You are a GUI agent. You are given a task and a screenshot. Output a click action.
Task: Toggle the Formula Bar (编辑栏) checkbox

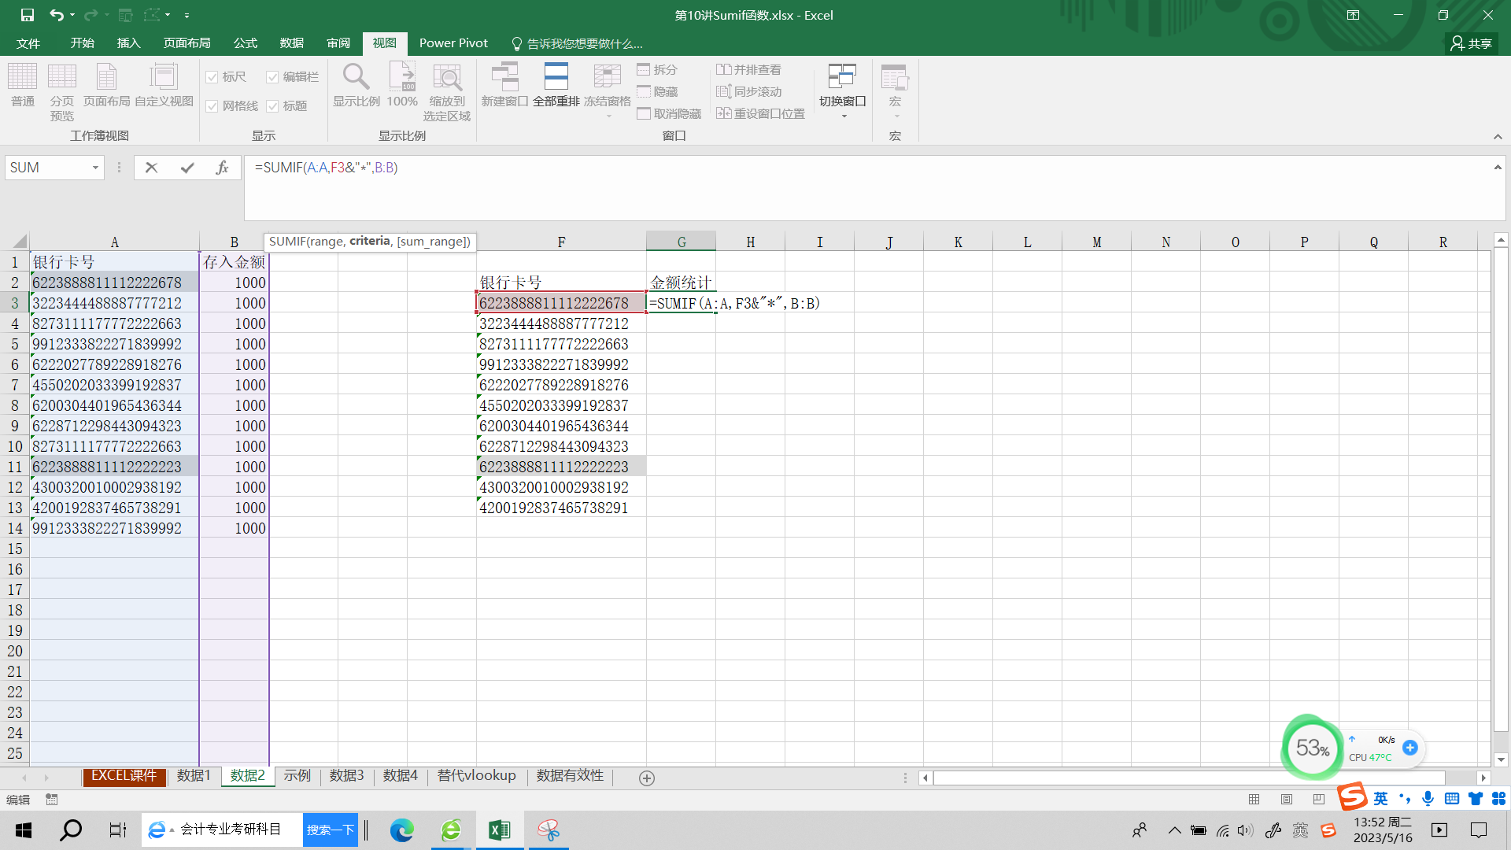point(272,76)
